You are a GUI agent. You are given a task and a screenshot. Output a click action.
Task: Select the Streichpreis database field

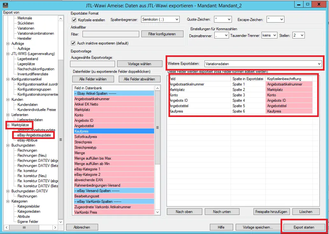(x=114, y=142)
